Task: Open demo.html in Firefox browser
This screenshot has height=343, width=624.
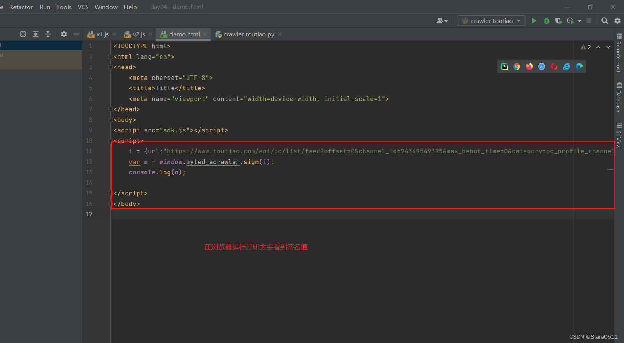Action: click(x=529, y=67)
